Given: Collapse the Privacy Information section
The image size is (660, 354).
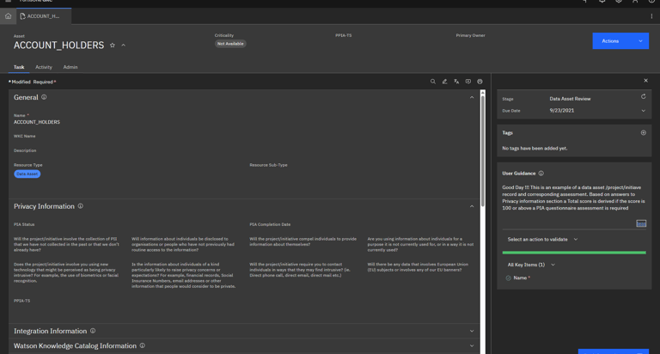Looking at the screenshot, I should [472, 206].
